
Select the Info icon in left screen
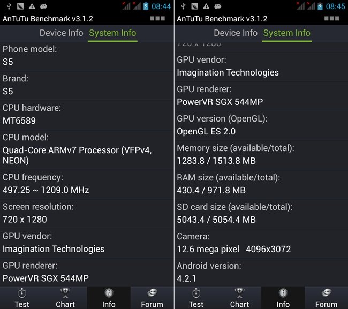[x=109, y=293]
